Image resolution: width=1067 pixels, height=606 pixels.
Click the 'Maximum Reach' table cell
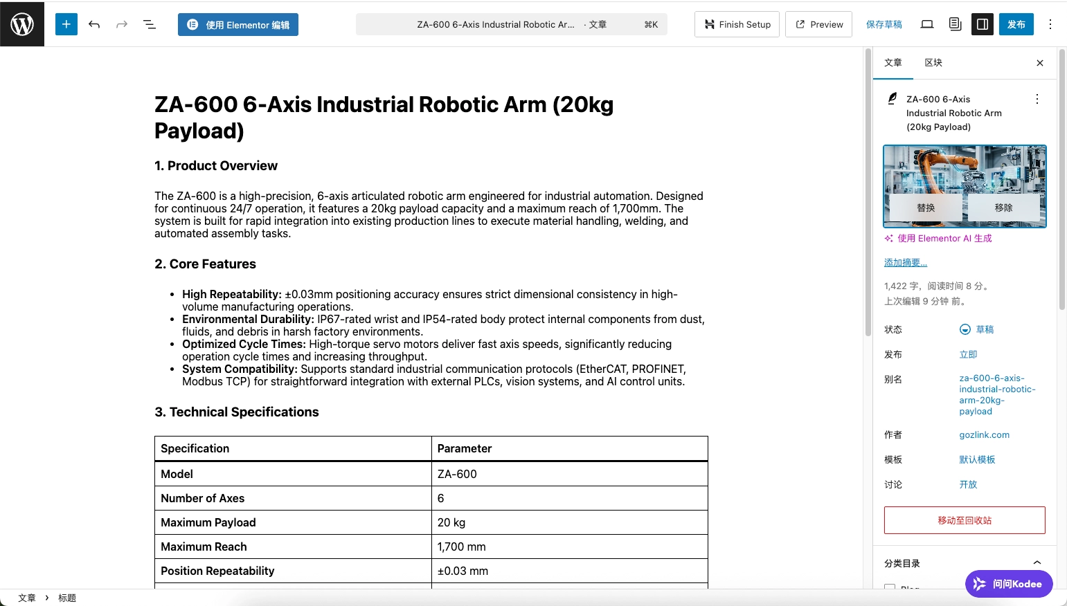(x=293, y=547)
